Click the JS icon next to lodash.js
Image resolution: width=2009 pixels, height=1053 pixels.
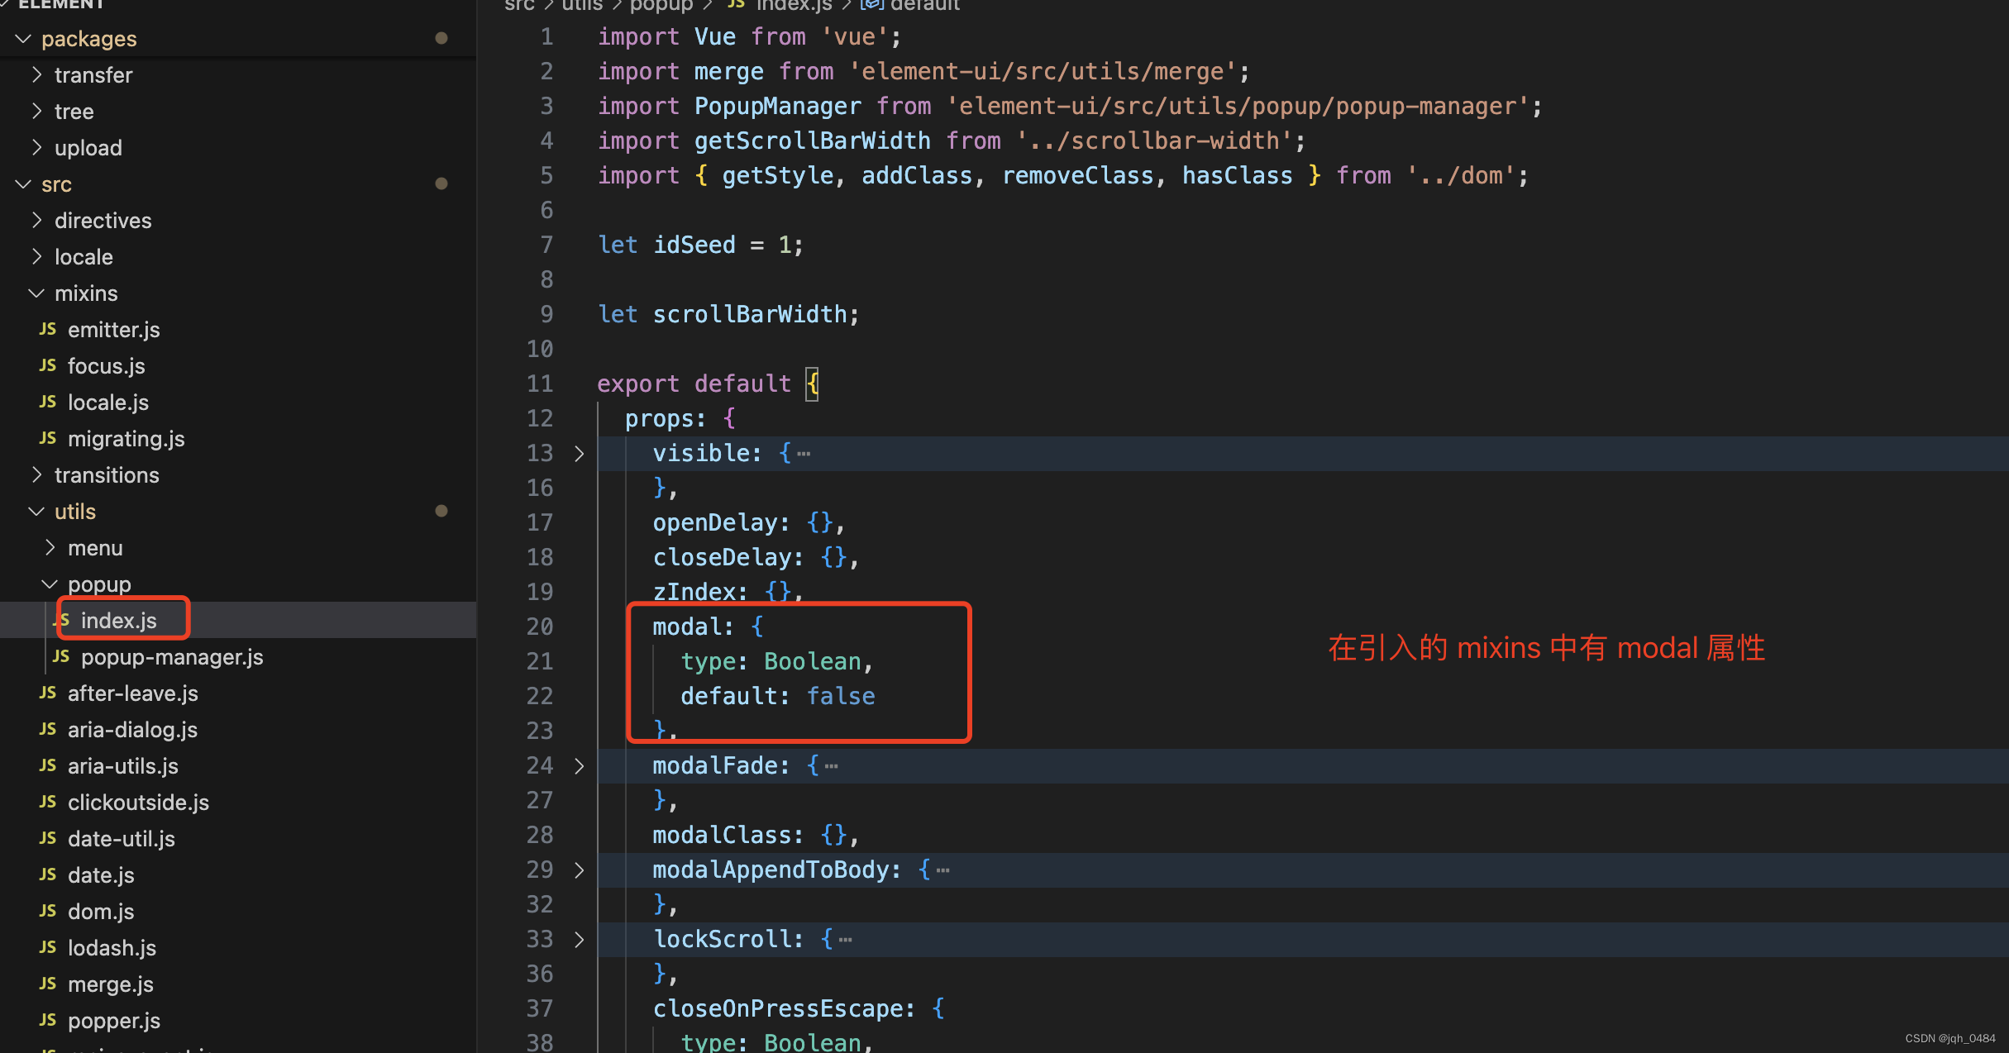[48, 947]
